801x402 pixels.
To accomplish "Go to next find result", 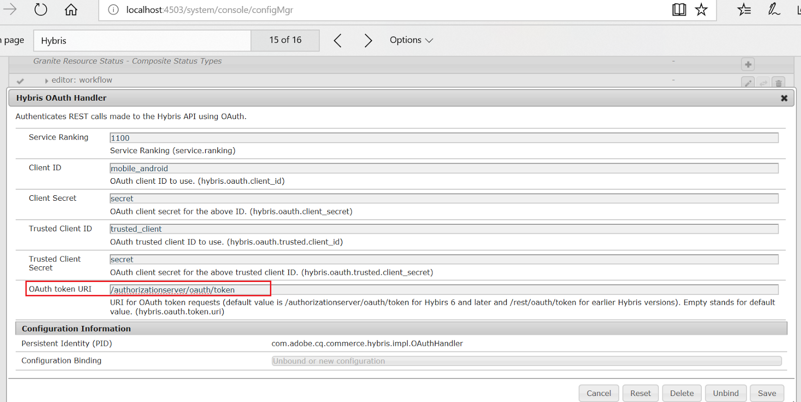I will pyautogui.click(x=368, y=41).
